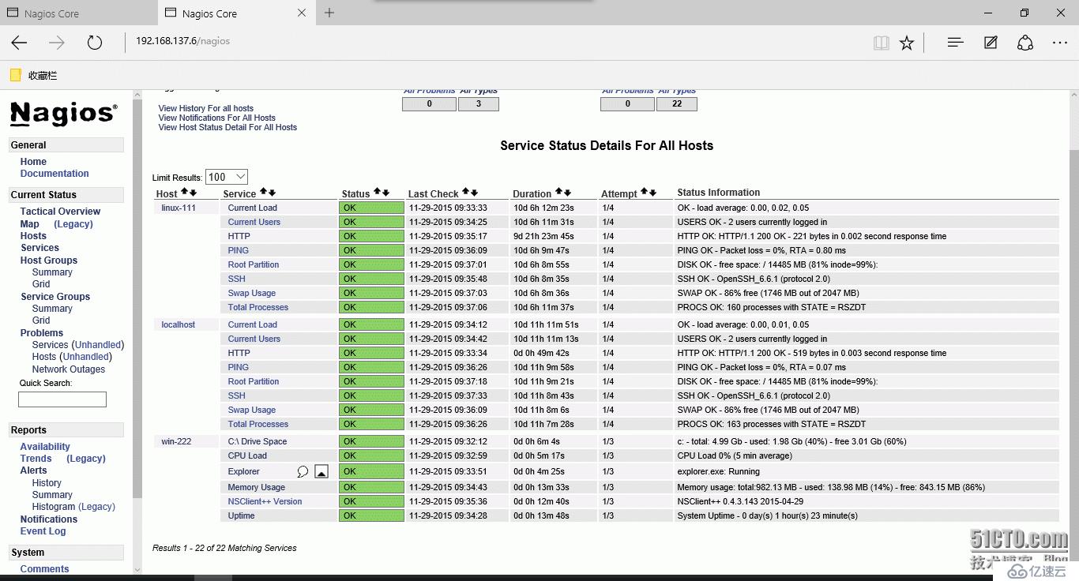The image size is (1079, 581).
Task: Open Event Log sidebar link
Action: coord(43,531)
